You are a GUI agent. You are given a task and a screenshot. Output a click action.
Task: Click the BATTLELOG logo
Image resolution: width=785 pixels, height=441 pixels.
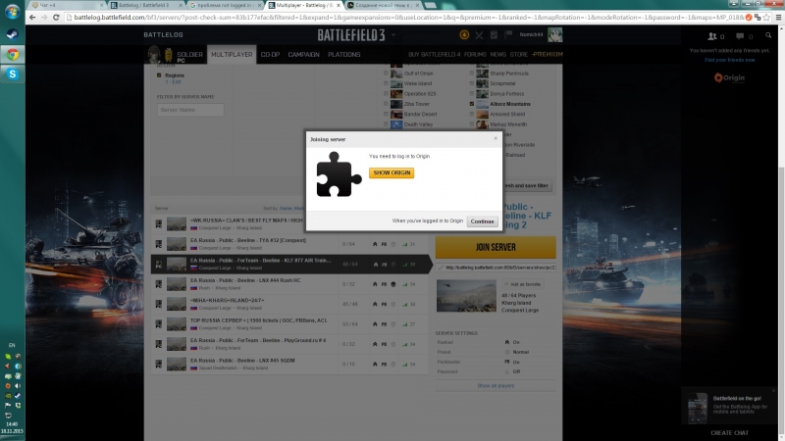coord(163,34)
